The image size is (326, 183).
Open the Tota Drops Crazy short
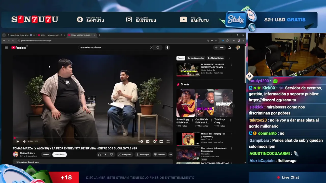coord(223,103)
